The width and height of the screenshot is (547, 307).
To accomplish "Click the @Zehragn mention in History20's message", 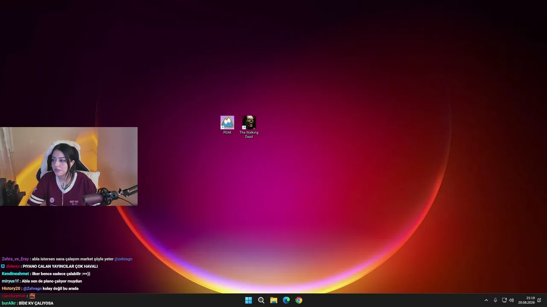I will point(32,289).
